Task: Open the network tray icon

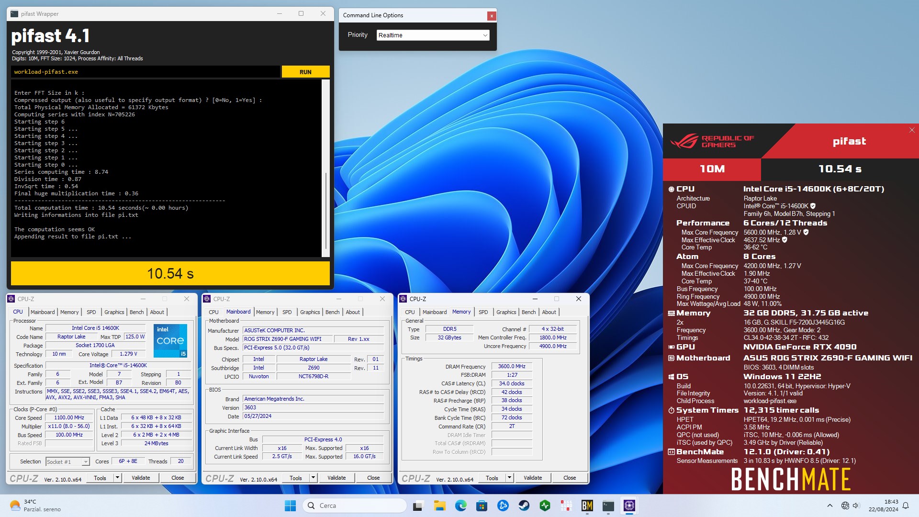Action: pyautogui.click(x=845, y=506)
